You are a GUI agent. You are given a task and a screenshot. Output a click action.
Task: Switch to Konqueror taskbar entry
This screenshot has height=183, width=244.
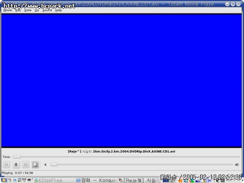point(97,180)
